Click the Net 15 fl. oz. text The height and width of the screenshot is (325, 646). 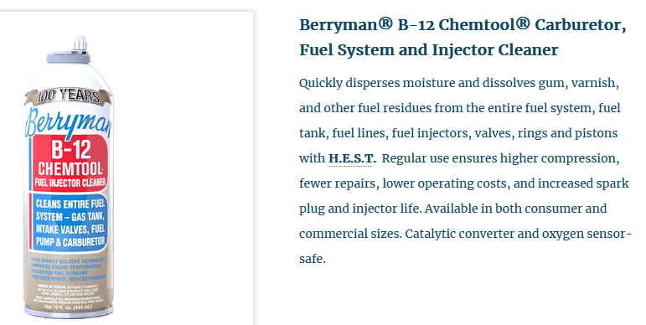pyautogui.click(x=69, y=307)
